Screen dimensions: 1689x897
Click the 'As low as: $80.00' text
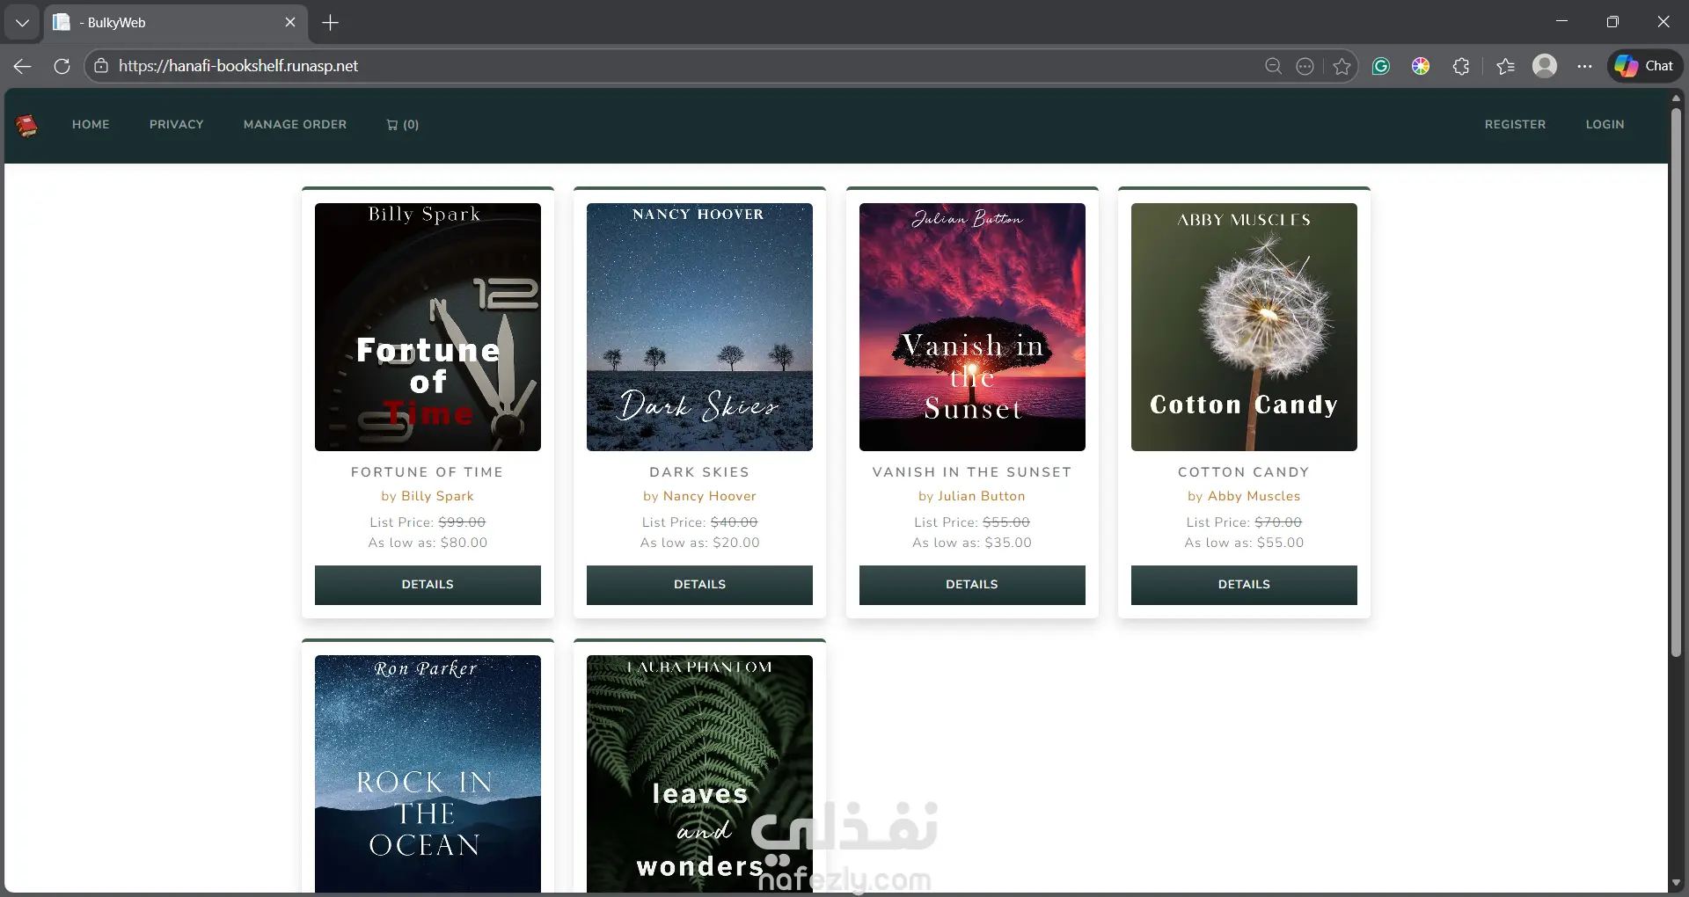[x=428, y=543]
